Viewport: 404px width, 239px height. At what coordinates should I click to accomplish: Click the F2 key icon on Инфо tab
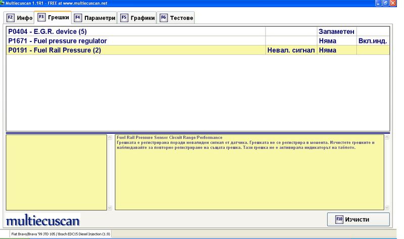point(11,18)
